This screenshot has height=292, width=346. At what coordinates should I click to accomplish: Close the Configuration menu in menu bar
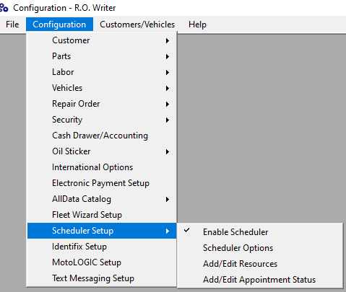tap(59, 25)
